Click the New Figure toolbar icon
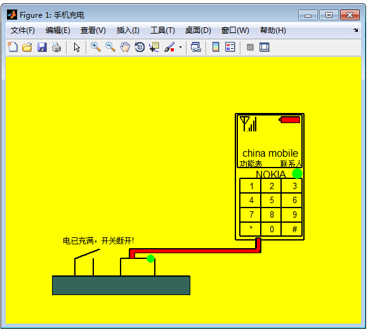The image size is (368, 330). tap(13, 47)
